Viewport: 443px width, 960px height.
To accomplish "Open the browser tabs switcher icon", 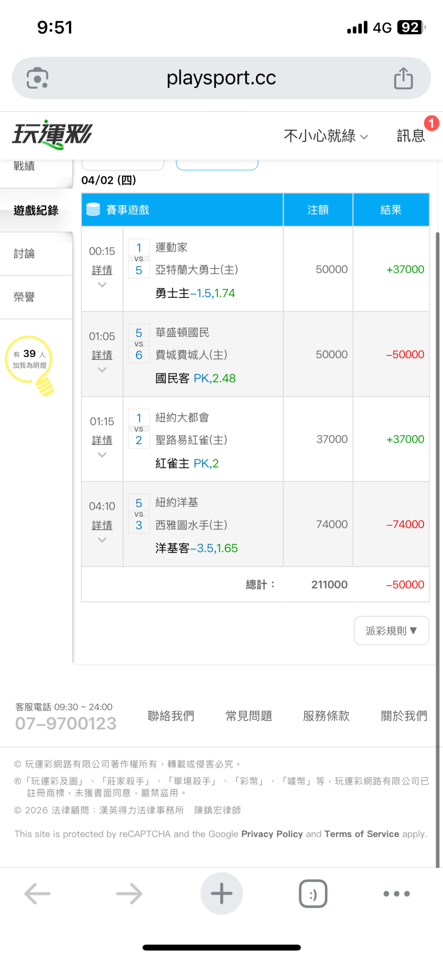I will (x=313, y=893).
